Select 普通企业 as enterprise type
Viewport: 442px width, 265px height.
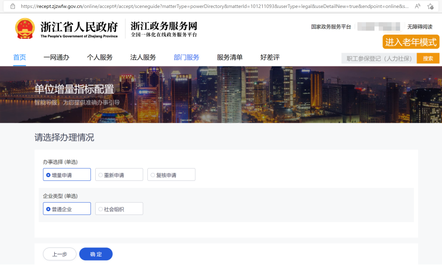pyautogui.click(x=67, y=209)
